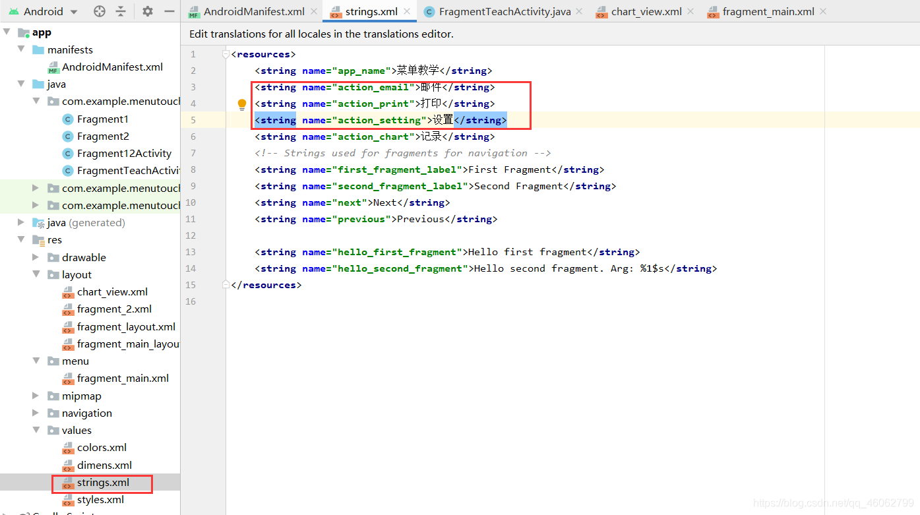Collapse the values folder

tap(36, 430)
